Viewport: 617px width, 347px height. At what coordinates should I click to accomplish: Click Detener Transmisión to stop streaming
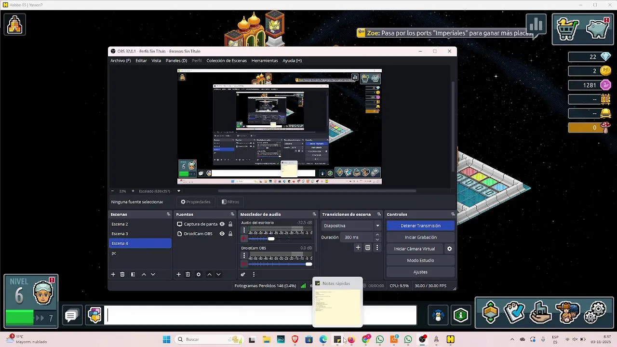420,226
